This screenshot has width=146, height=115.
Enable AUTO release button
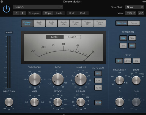point(98,103)
